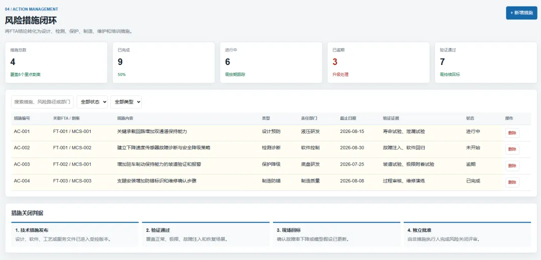This screenshot has width=541, height=260.
Task: Click 故障注入、软件回归 evidence cell
Action: coord(404,147)
